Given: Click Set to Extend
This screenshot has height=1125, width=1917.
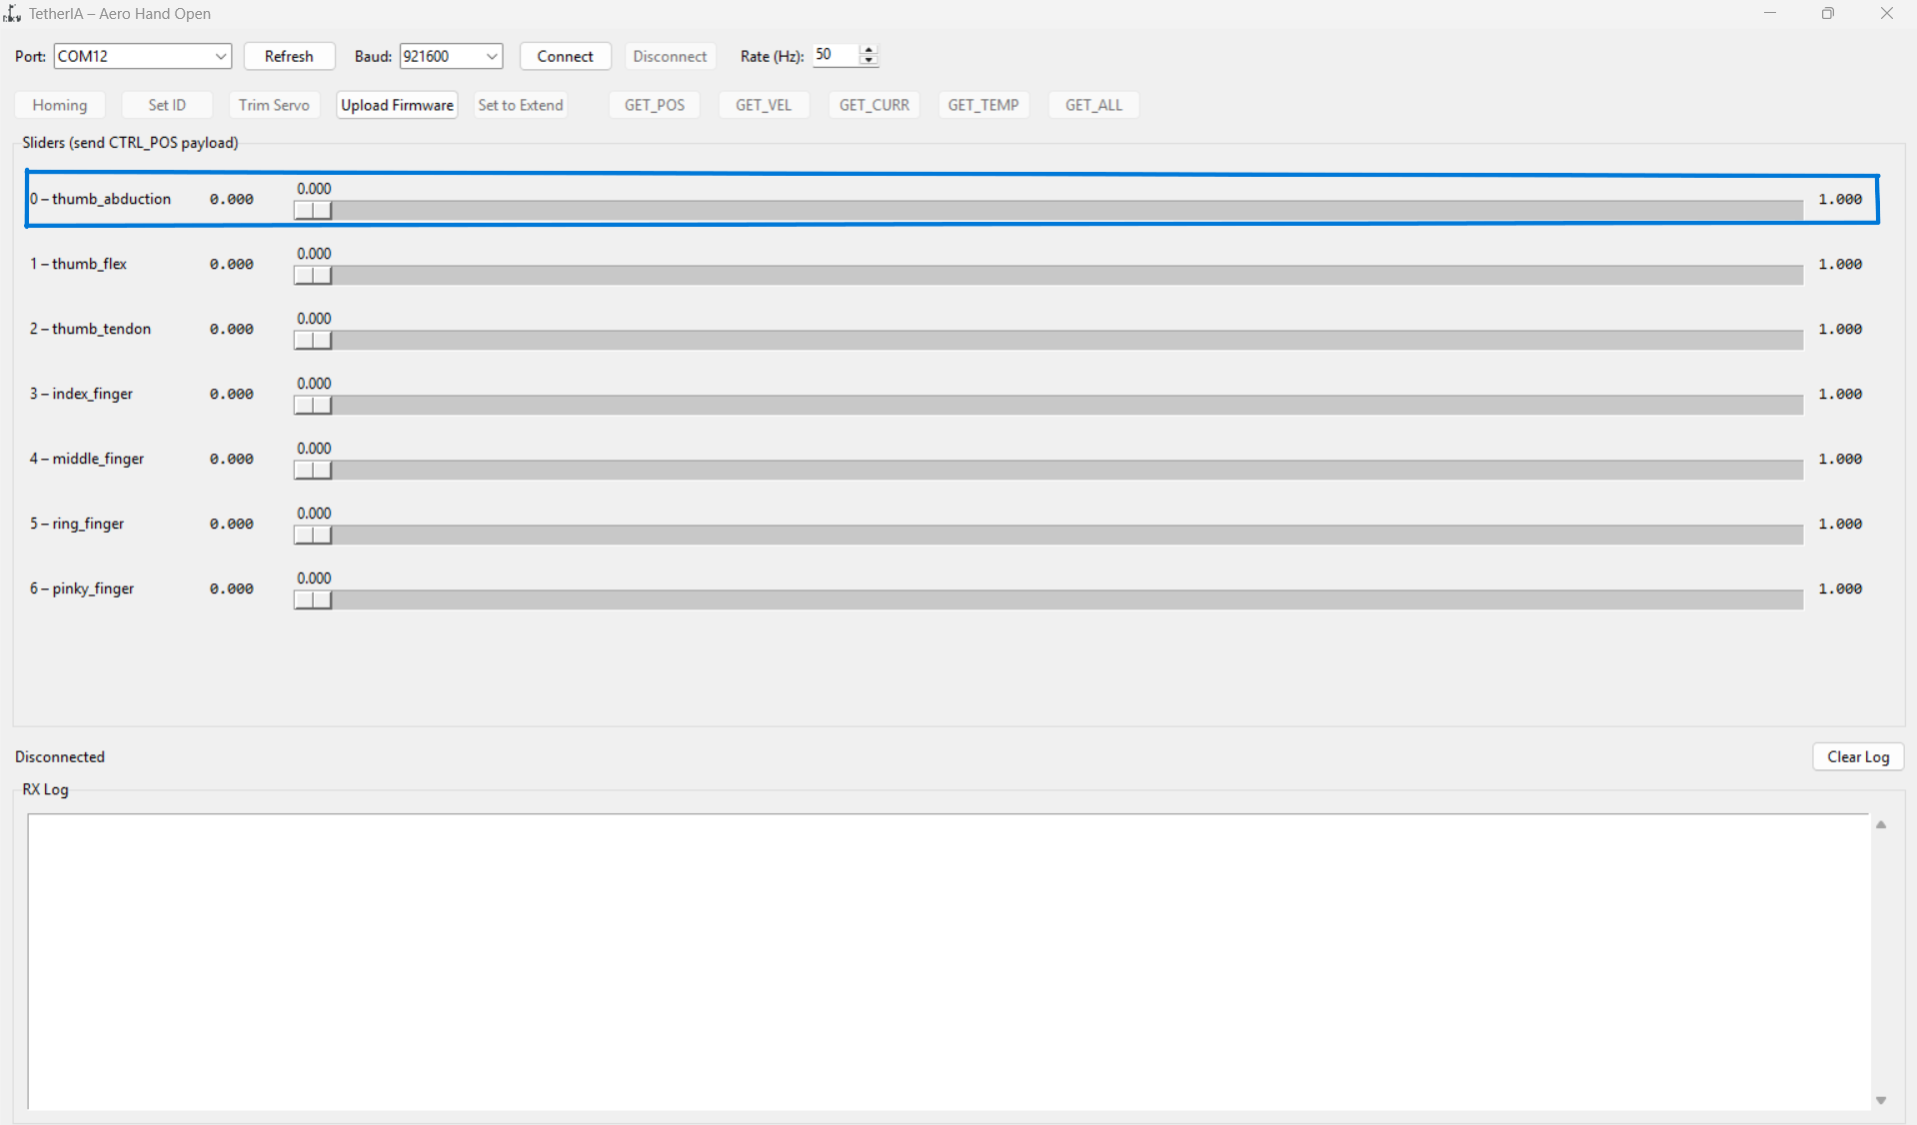Looking at the screenshot, I should point(520,104).
